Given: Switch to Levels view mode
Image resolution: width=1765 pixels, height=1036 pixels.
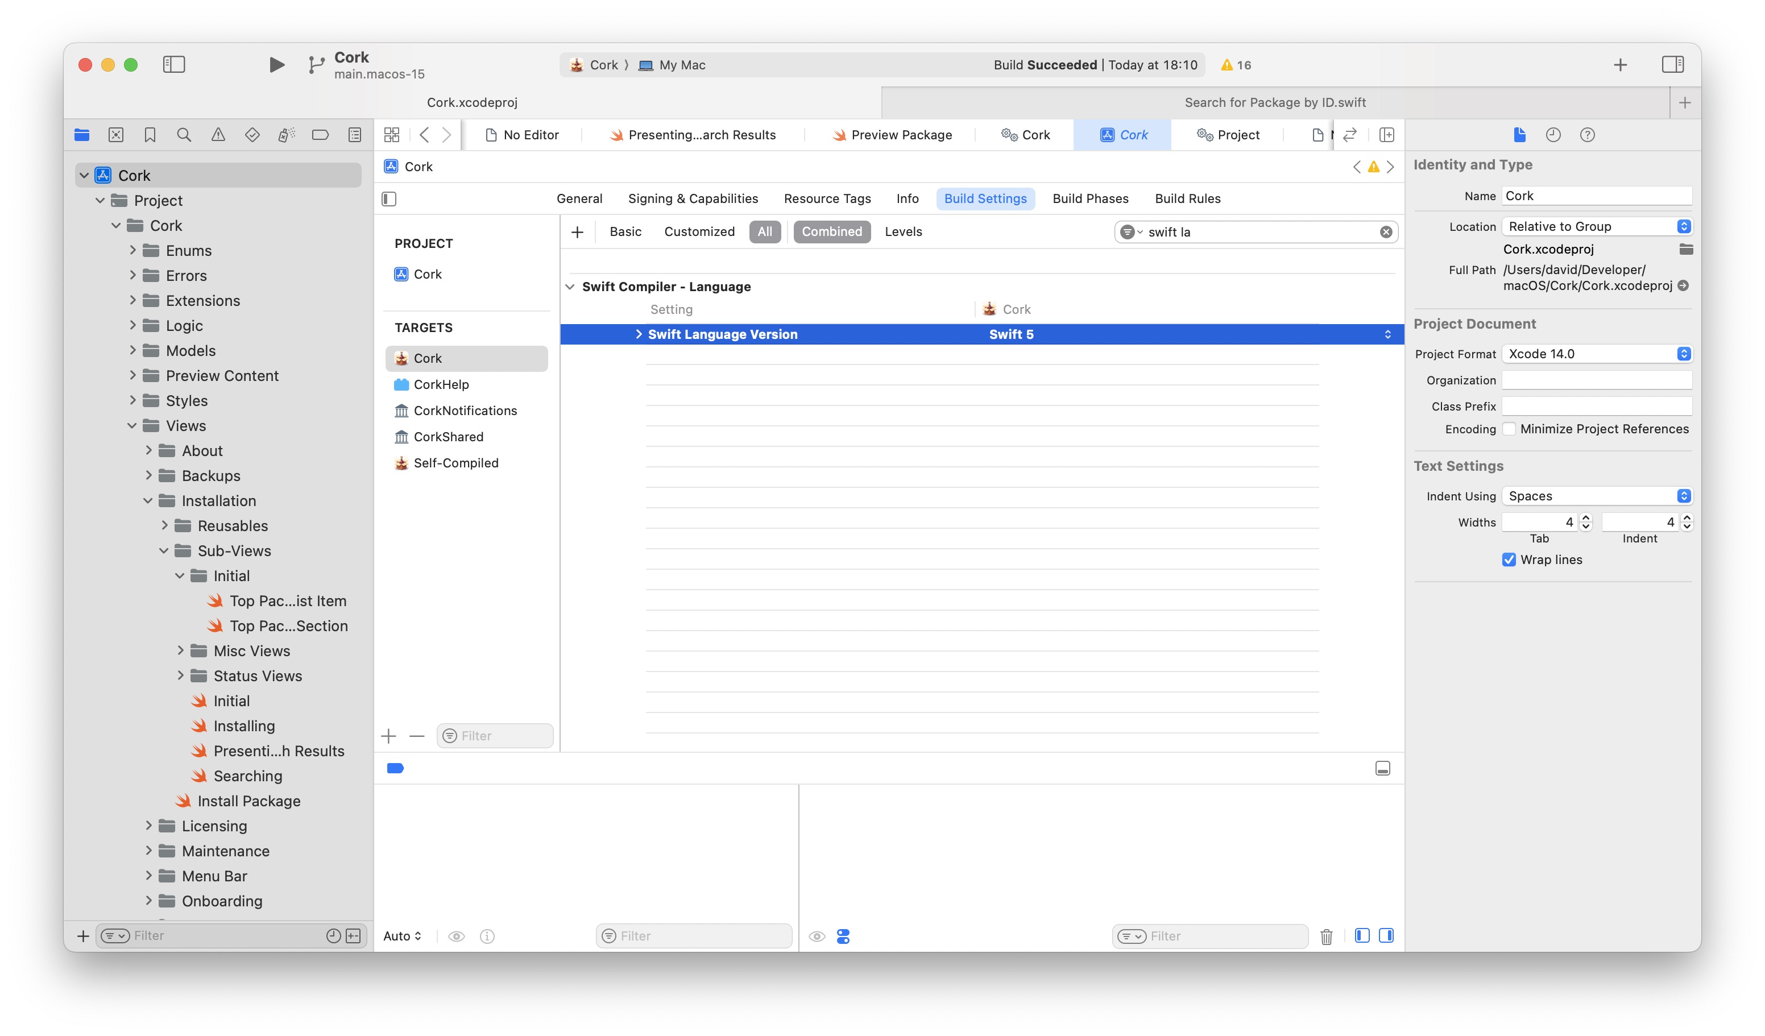Looking at the screenshot, I should coord(903,232).
